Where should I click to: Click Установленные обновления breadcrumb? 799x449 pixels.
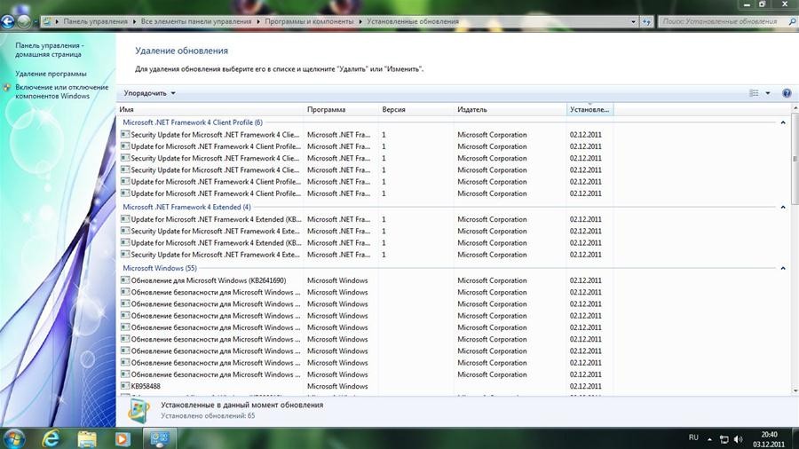pos(413,22)
